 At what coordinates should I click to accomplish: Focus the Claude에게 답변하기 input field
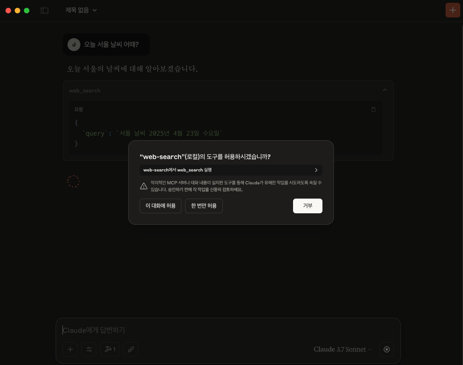point(228,330)
